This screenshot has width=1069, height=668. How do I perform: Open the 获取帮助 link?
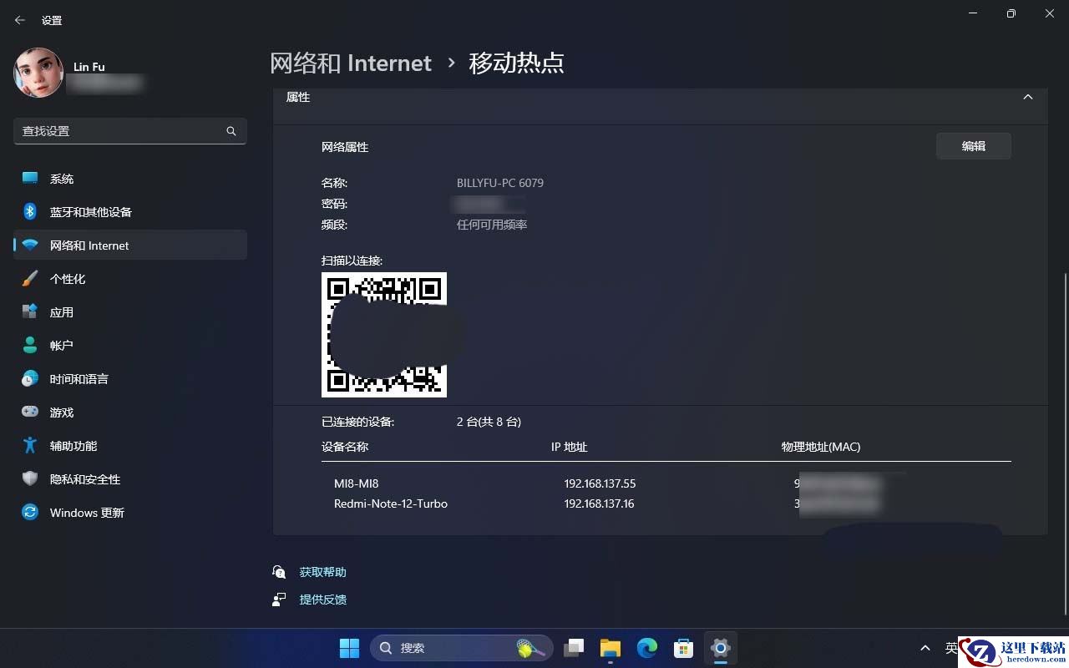tap(322, 572)
